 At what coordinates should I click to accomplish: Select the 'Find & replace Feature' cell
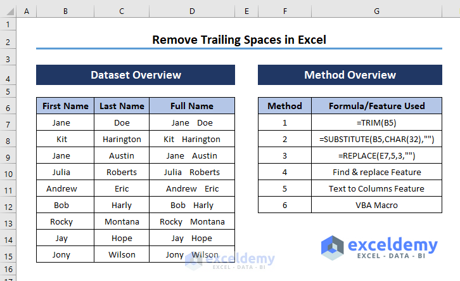pos(377,172)
